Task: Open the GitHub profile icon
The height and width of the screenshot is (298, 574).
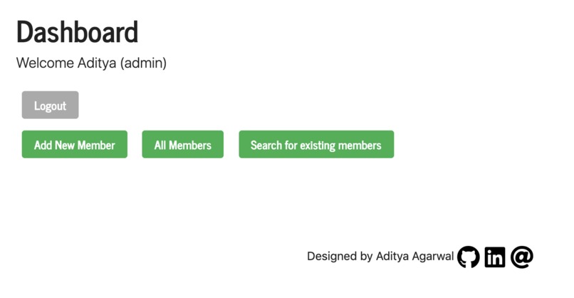Action: 468,257
